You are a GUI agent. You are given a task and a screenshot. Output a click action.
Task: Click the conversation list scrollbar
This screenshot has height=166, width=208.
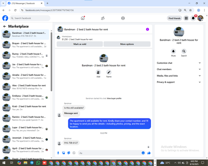click(52, 62)
